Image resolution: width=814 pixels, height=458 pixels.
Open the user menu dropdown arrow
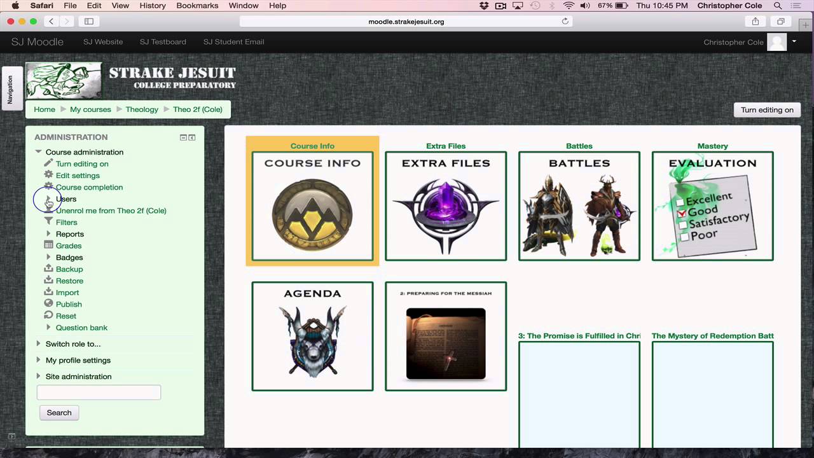click(794, 42)
